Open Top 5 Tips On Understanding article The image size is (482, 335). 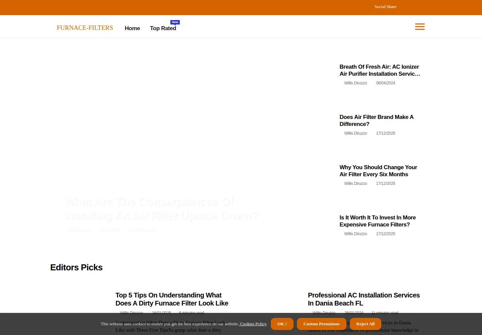click(172, 299)
